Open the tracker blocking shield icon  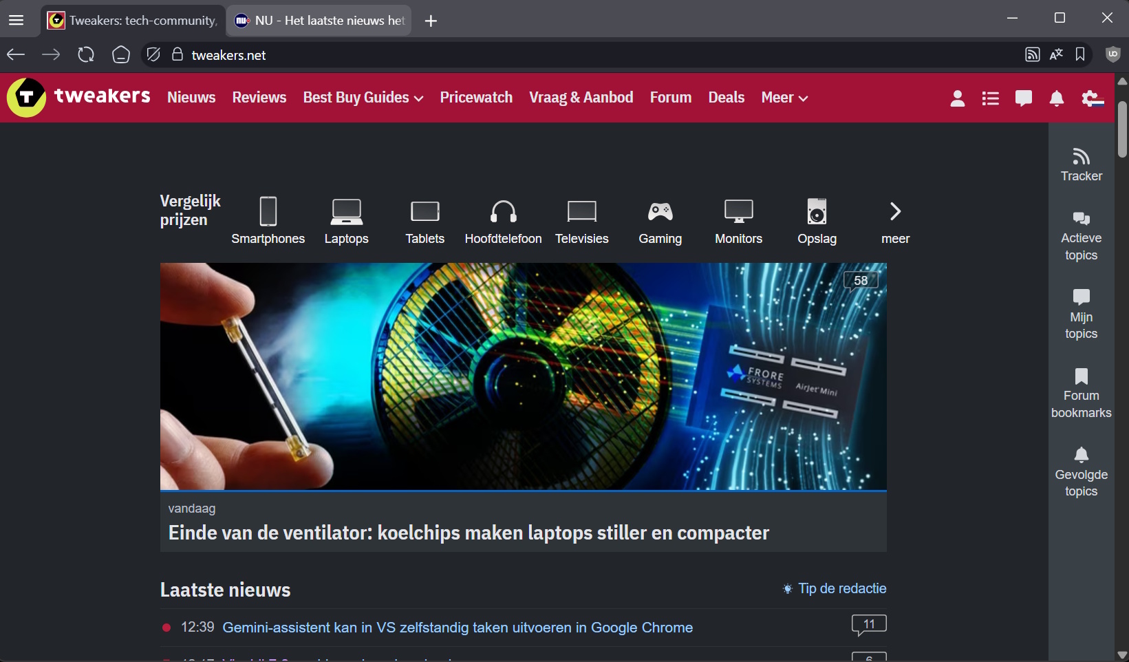point(153,55)
